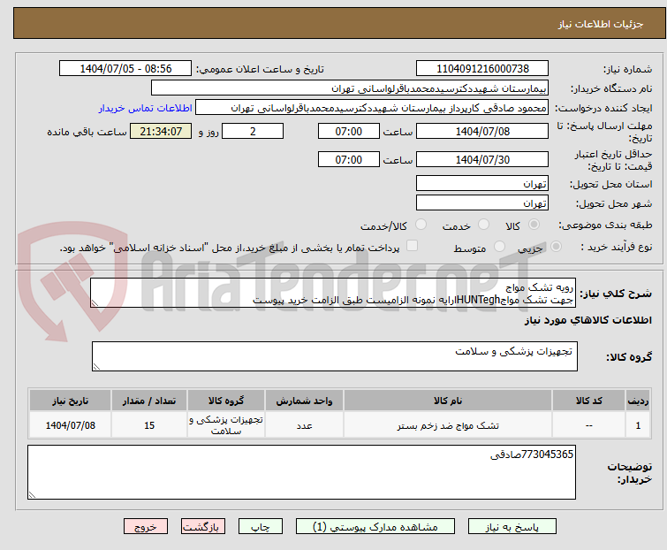This screenshot has height=550, width=667.
Task: Click the item name تشک مواج ضد زخم بستر
Action: click(448, 425)
